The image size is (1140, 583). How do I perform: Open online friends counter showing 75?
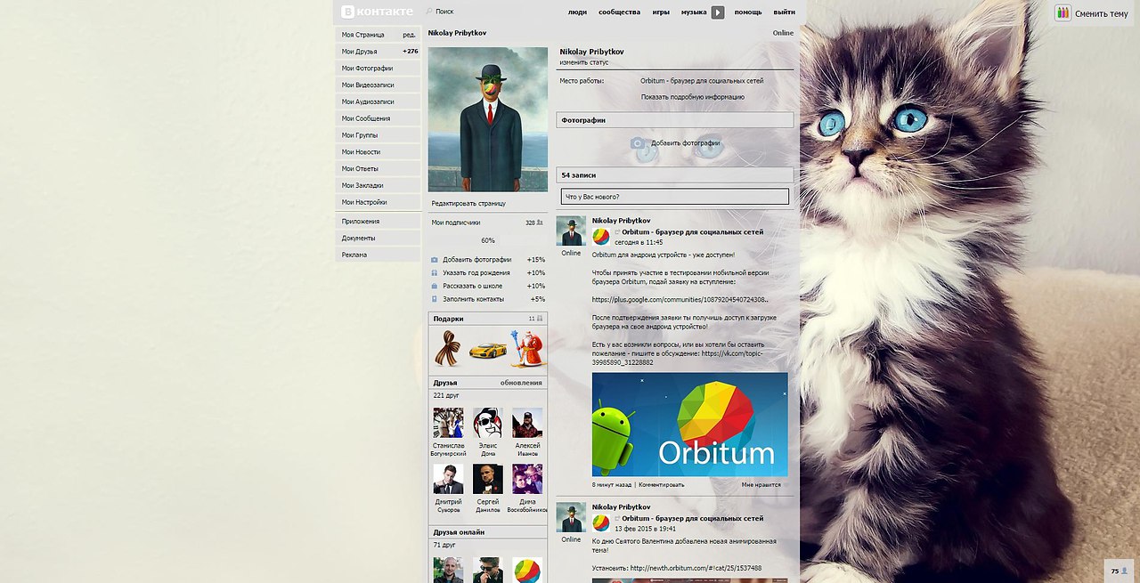(1119, 571)
